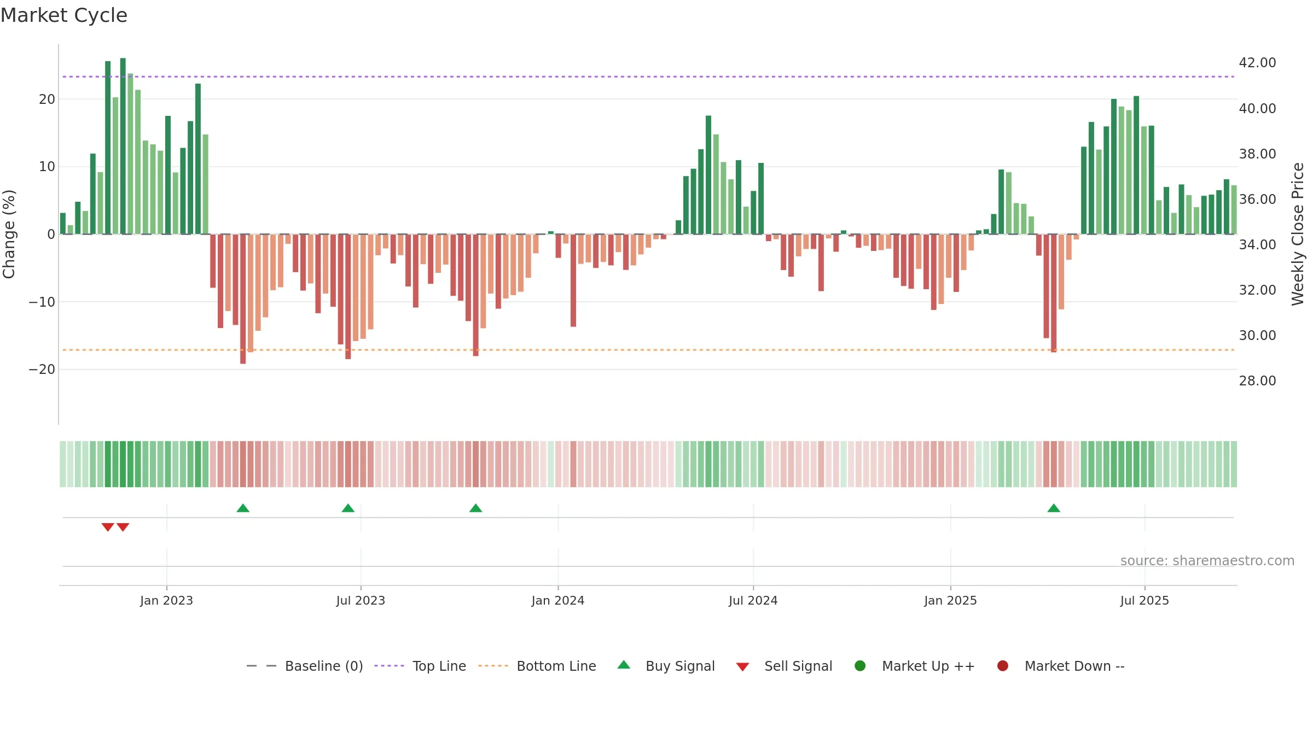Click the Change (%) axis title

pos(9,234)
